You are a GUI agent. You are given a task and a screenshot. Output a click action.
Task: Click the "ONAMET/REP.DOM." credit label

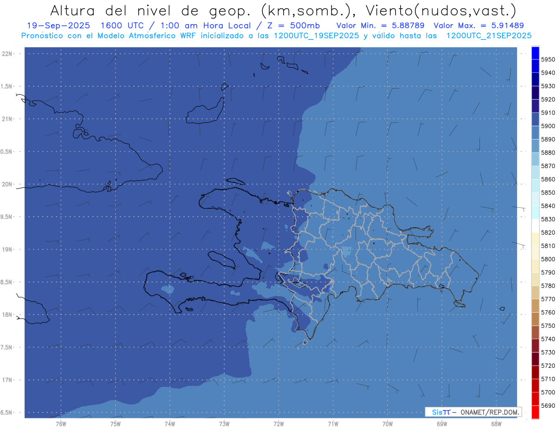coord(490,412)
